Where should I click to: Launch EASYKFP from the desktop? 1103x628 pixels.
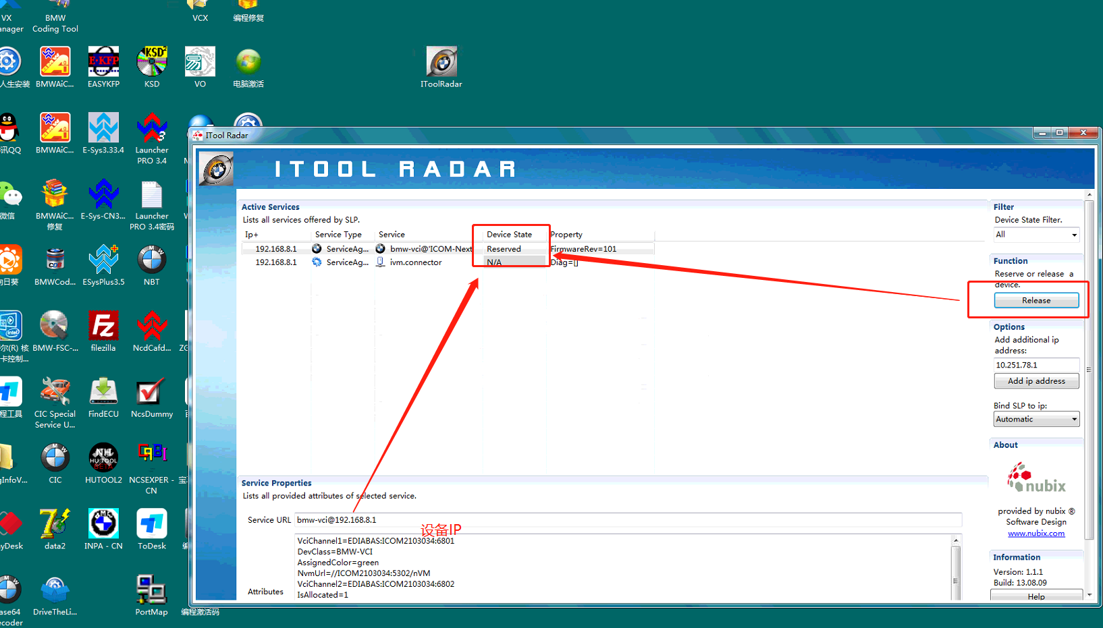tap(103, 67)
